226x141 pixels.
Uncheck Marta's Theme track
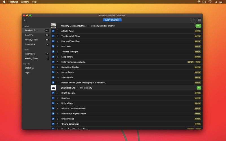point(53,83)
